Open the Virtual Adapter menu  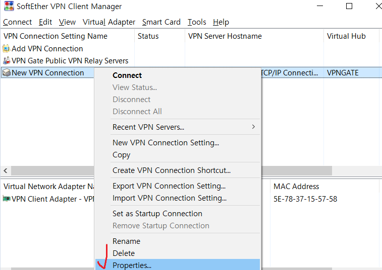[109, 22]
